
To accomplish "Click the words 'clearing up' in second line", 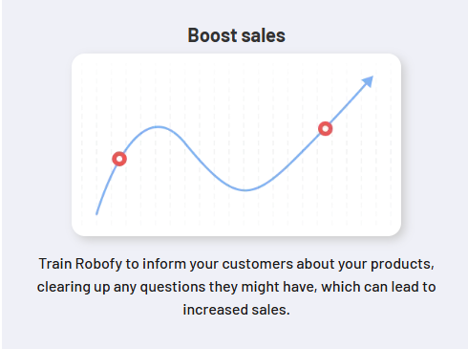I will [74, 288].
